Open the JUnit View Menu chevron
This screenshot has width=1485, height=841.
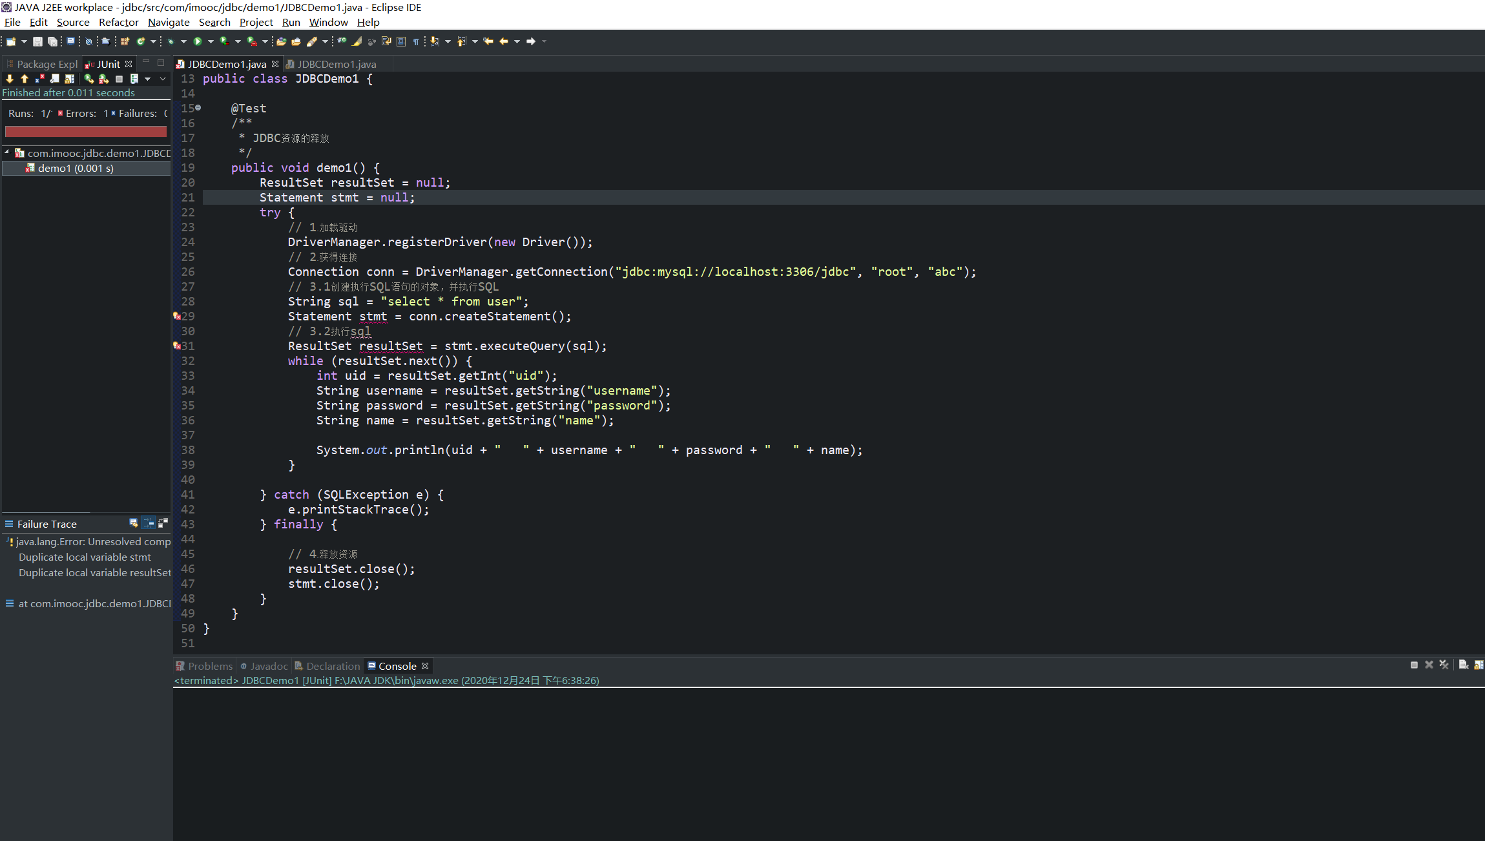[x=163, y=79]
